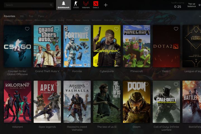Click the 0:25 tariff time remaining
The image size is (201, 134).
(178, 7)
